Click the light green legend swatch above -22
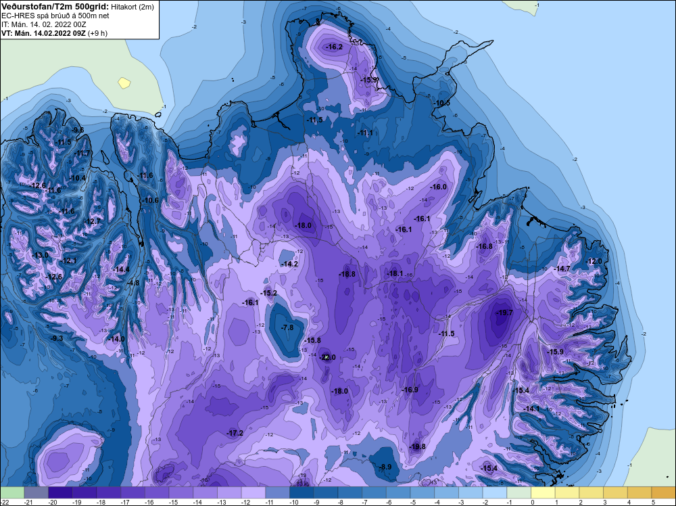Screen dimensions: 676x506 pyautogui.click(x=12, y=492)
